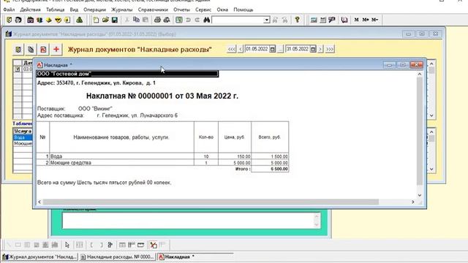Click the Наклатная № 00000001 heading

click(x=162, y=96)
